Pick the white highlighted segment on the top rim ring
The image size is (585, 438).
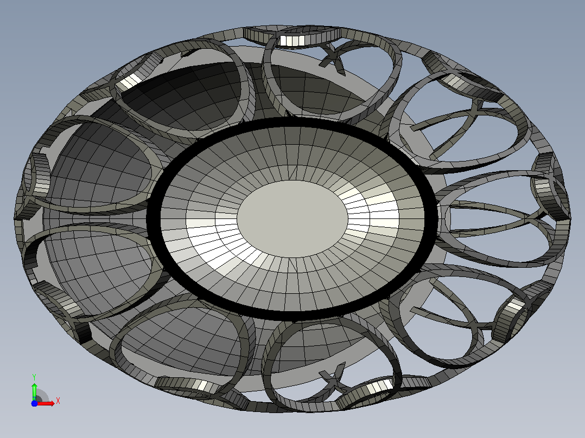click(x=292, y=41)
